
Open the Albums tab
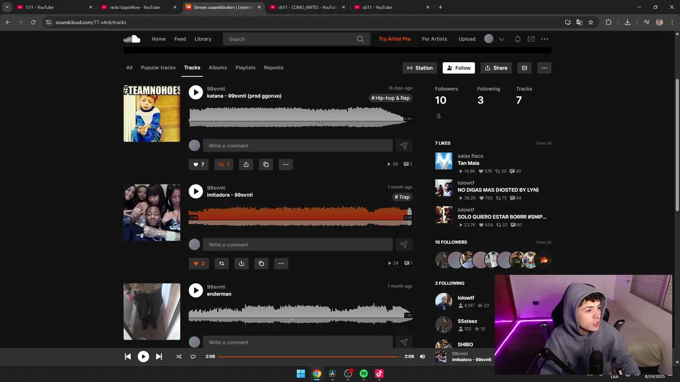pos(218,67)
